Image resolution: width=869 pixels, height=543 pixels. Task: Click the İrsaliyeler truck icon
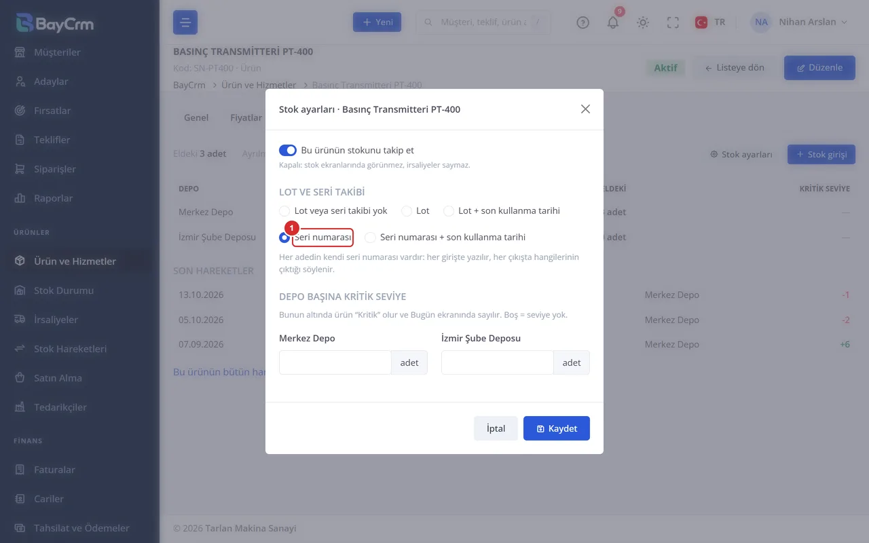click(x=20, y=320)
